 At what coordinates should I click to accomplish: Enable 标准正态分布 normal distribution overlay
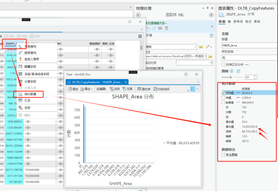pyautogui.click(x=223, y=65)
